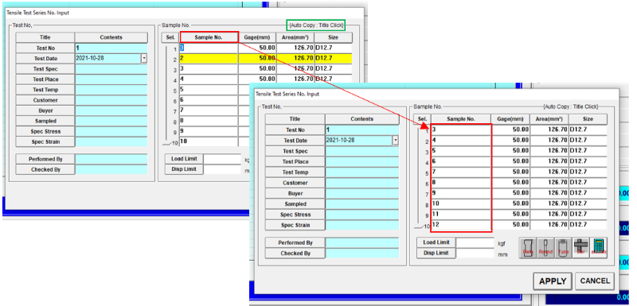
Task: Click Sel. column header in rear dialog
Action: 170,37
